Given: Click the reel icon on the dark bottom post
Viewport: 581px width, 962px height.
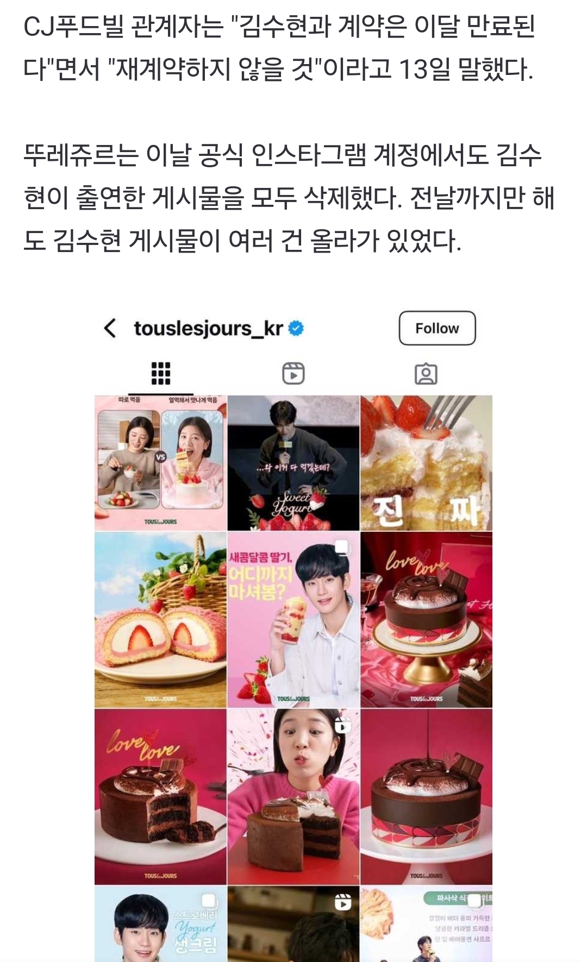Looking at the screenshot, I should pyautogui.click(x=343, y=902).
